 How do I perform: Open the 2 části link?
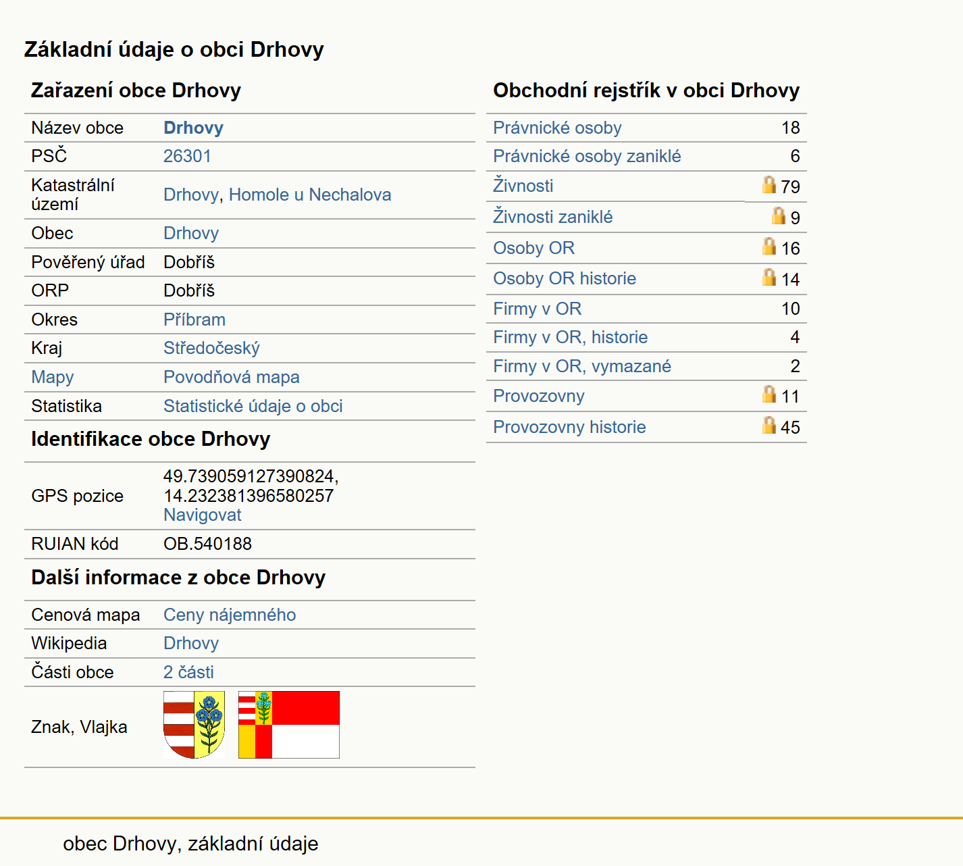pyautogui.click(x=188, y=672)
